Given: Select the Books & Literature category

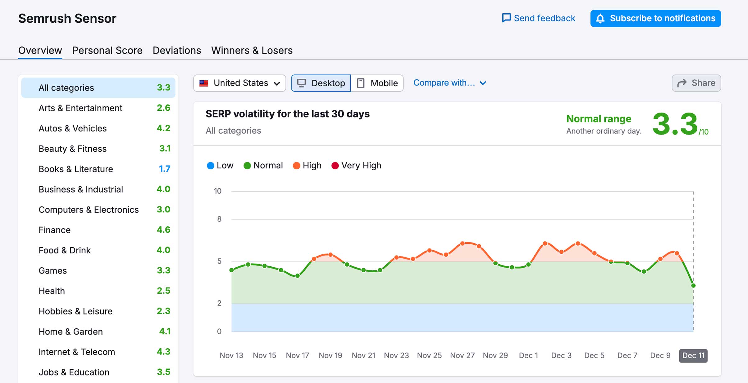Looking at the screenshot, I should coord(98,169).
